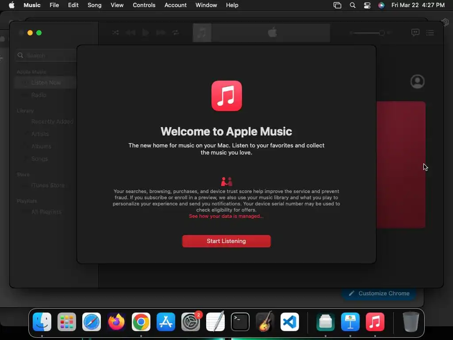Click Customize Chrome in the Chrome window
Screen dimensions: 453x340
click(x=379, y=294)
